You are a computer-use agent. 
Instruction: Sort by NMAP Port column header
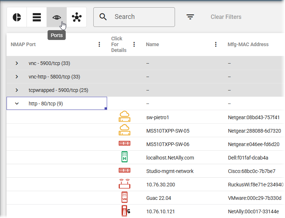23,44
